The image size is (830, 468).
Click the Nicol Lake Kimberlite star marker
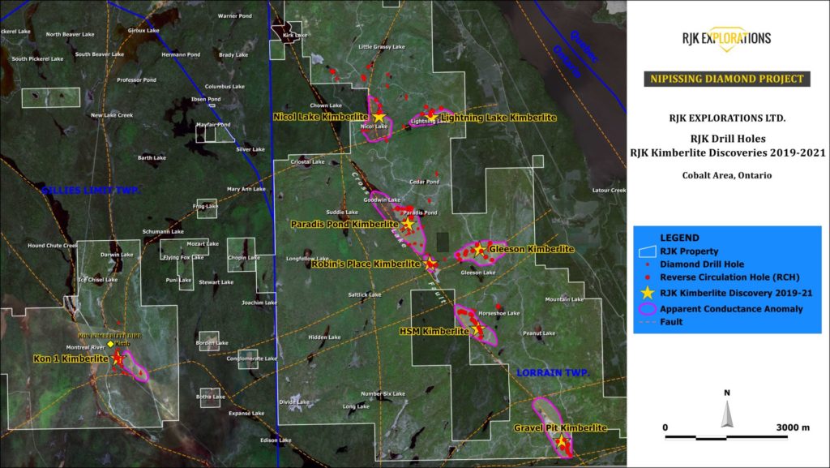tap(379, 117)
